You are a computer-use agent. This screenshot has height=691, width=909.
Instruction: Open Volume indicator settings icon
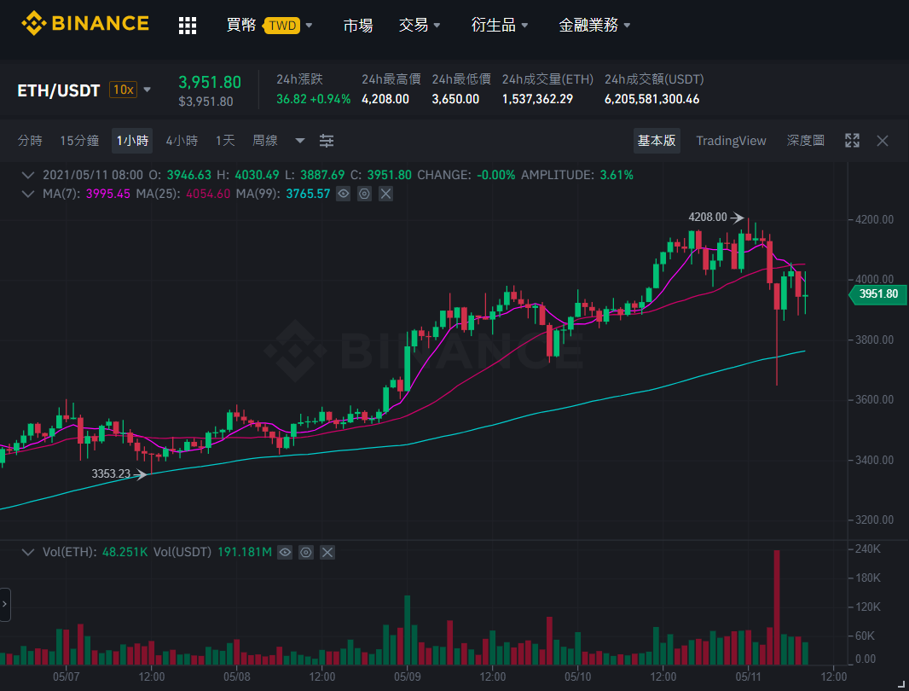[x=305, y=552]
